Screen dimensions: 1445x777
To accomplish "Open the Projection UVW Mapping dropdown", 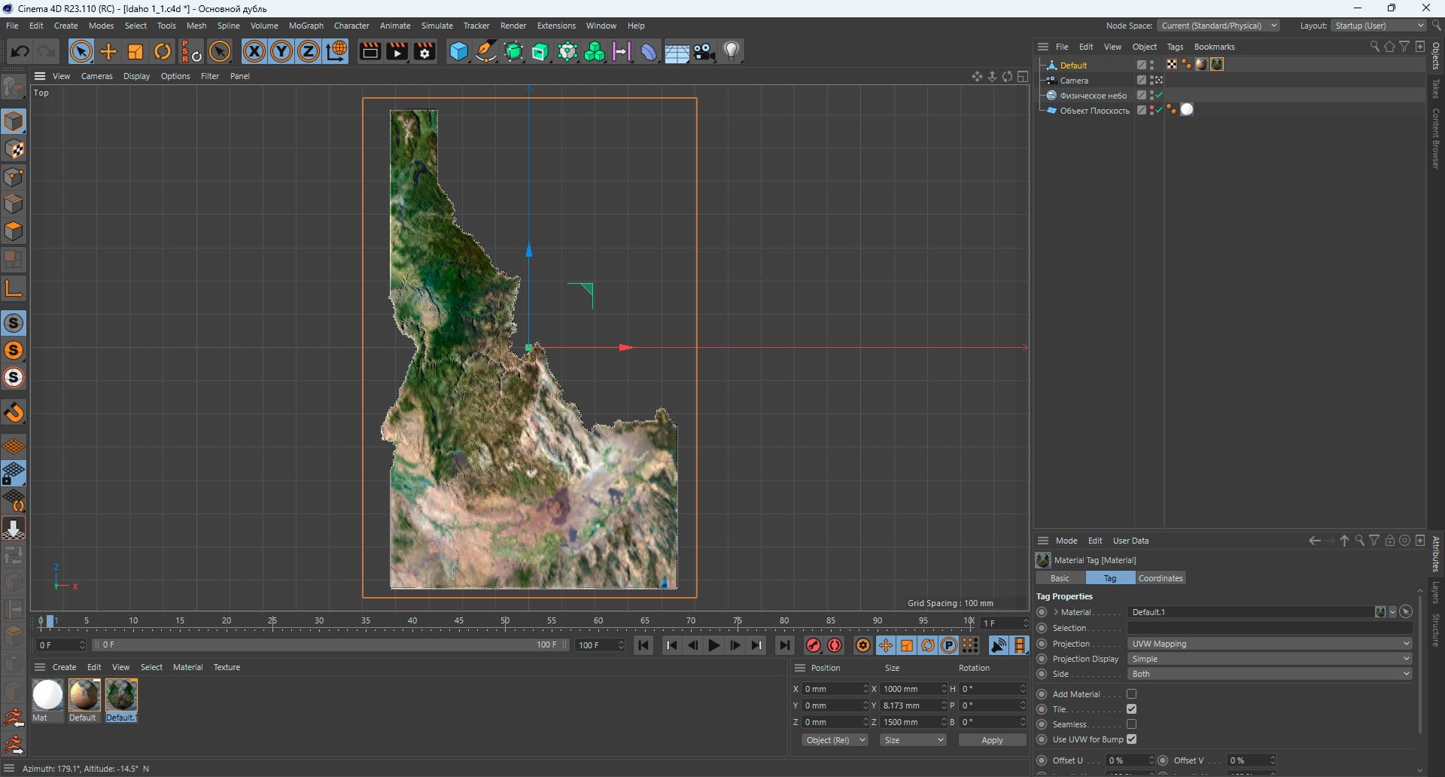I will point(1270,644).
